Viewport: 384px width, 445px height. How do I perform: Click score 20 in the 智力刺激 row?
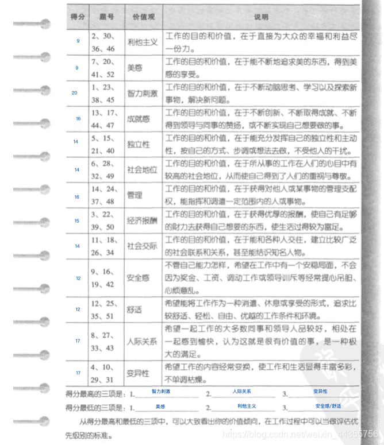click(x=74, y=93)
